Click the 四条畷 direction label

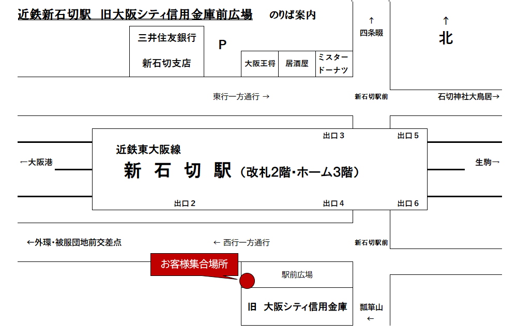pyautogui.click(x=371, y=33)
